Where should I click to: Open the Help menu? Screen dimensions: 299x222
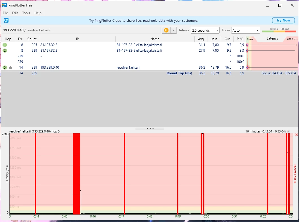point(38,13)
